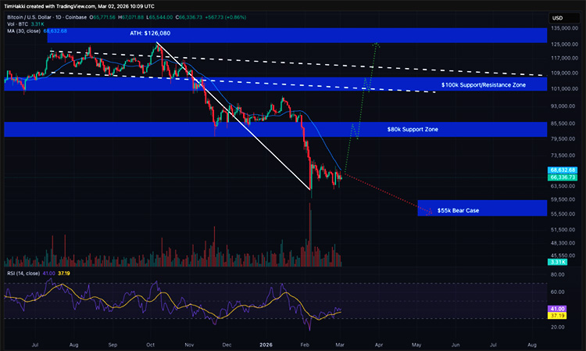Image resolution: width=586 pixels, height=351 pixels.
Task: Select the RSI (14, close) indicator legend
Action: (x=23, y=274)
